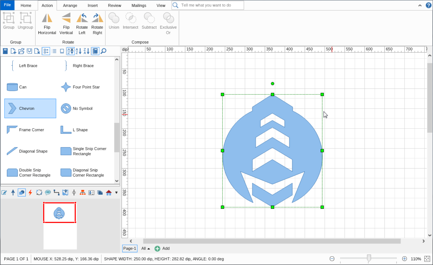The width and height of the screenshot is (433, 265).
Task: Select the Arrow Shapes category icon
Action: pos(13,192)
